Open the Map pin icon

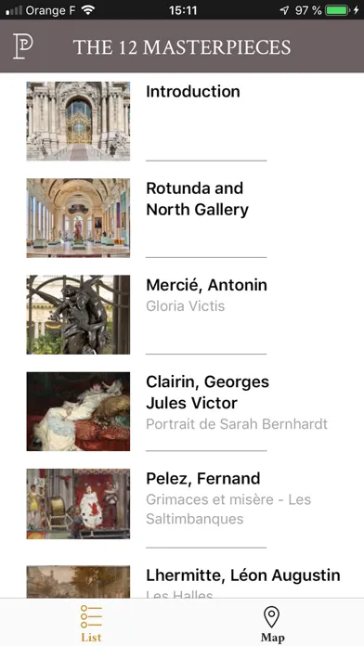pos(272,617)
